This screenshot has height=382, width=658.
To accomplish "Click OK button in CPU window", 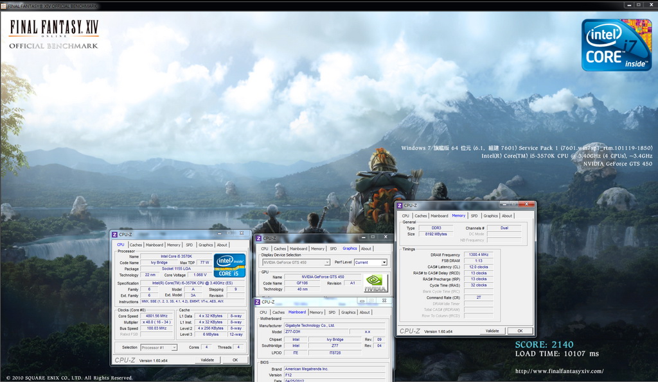I will 235,360.
